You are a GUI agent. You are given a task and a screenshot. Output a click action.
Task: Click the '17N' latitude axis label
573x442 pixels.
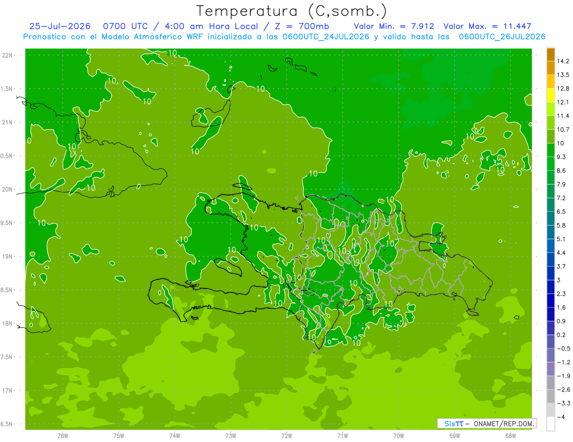(8, 391)
